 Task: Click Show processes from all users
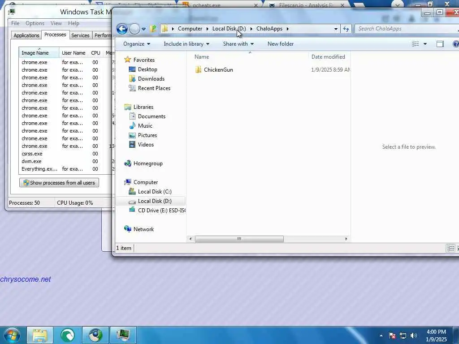(x=59, y=183)
